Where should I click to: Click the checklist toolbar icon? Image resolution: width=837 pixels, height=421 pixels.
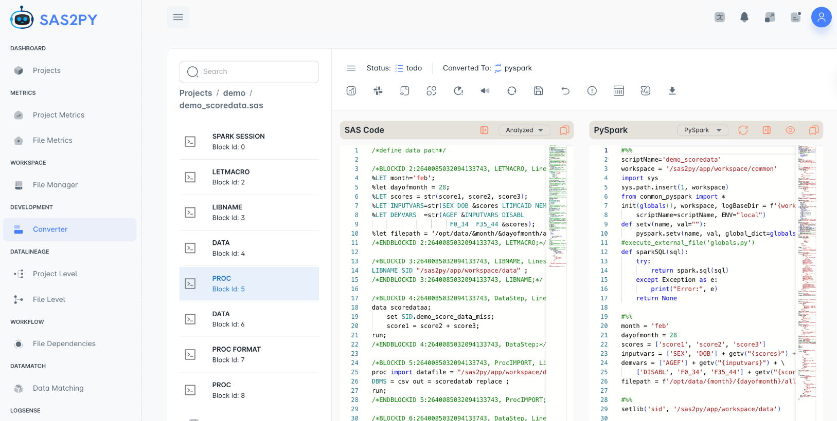tap(646, 91)
